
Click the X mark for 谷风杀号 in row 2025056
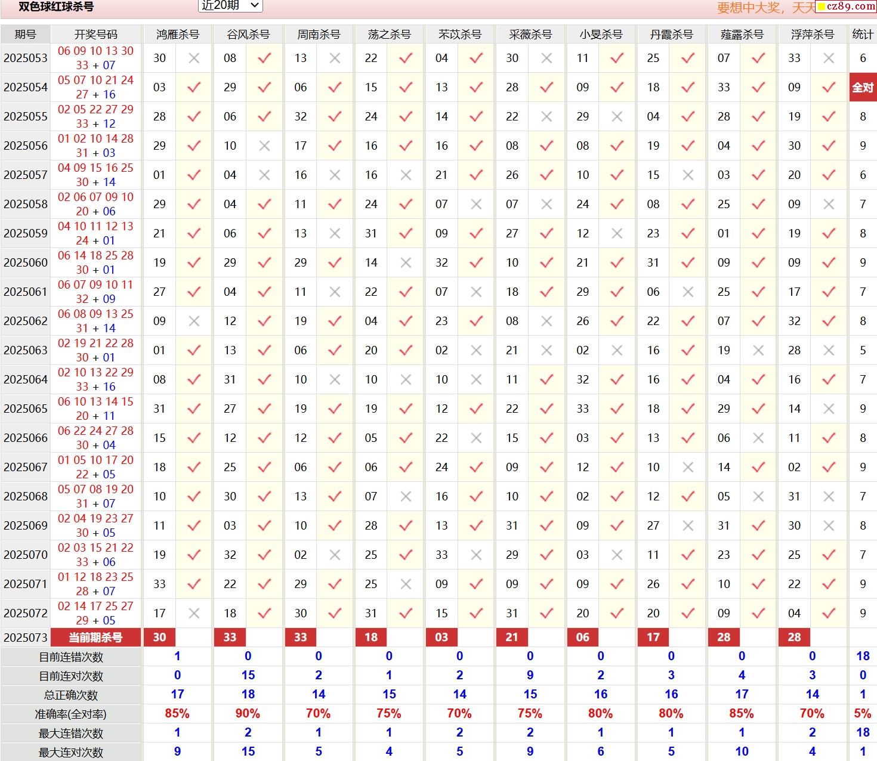point(264,146)
